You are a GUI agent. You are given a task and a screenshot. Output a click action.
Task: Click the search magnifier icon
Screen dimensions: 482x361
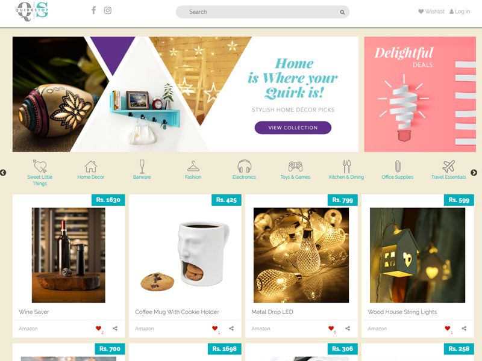(342, 12)
